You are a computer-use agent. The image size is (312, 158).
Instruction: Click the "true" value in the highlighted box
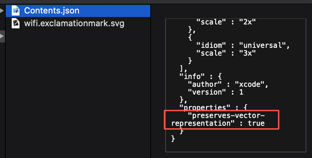256,123
